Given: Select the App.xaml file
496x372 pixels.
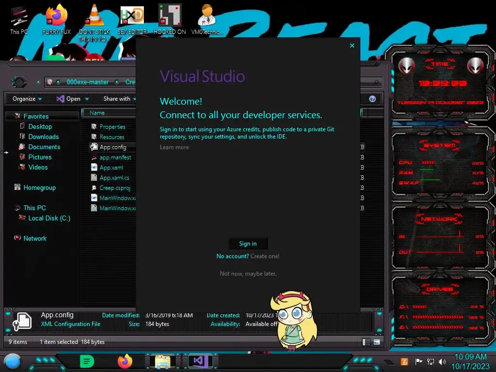Looking at the screenshot, I should [x=111, y=167].
